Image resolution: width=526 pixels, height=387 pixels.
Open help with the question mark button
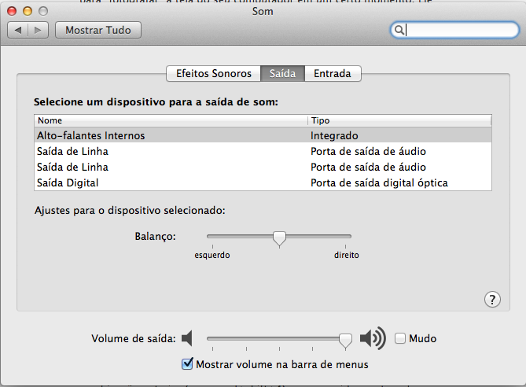[x=492, y=299]
